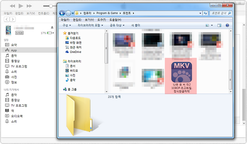Open the 라이브러리에 포함 dropdown
The image size is (247, 144).
click(x=91, y=25)
